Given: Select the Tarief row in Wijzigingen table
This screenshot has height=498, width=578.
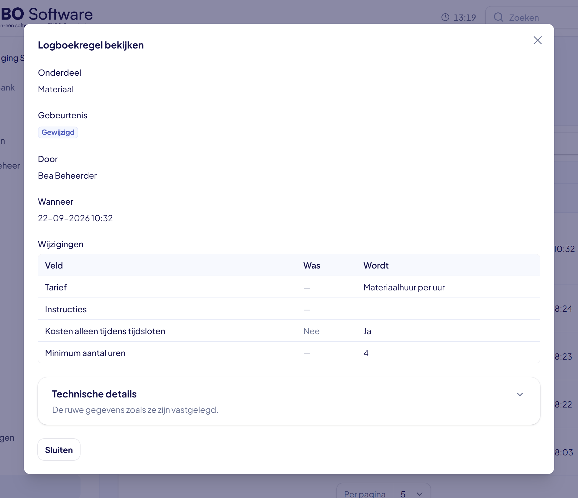Looking at the screenshot, I should pos(289,287).
